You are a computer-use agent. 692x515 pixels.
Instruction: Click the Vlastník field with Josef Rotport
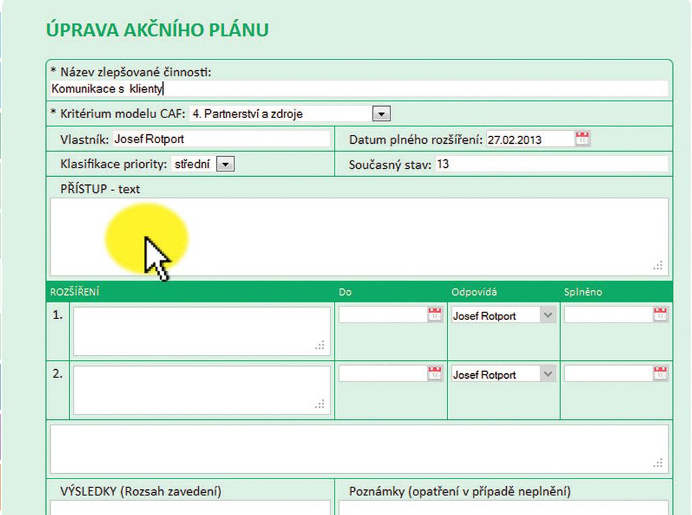[x=221, y=139]
